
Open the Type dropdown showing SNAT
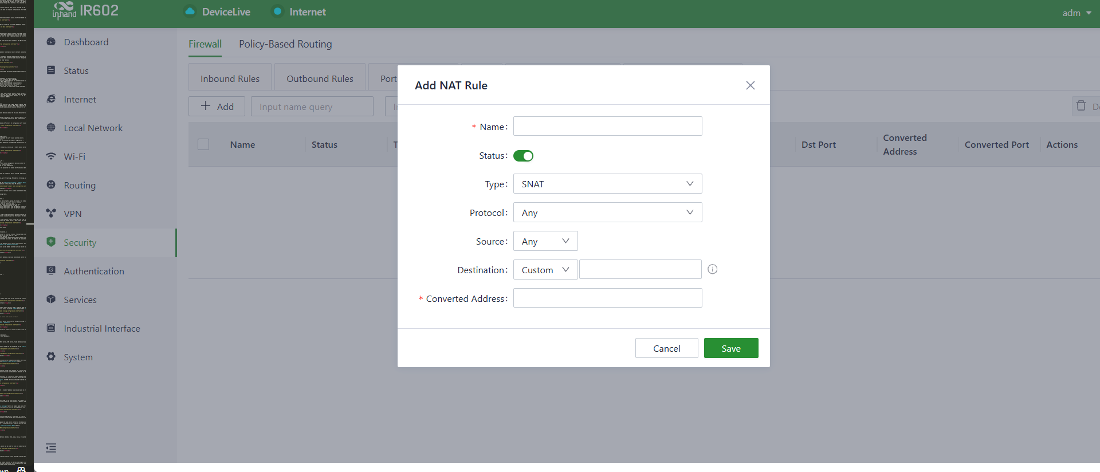pos(608,184)
